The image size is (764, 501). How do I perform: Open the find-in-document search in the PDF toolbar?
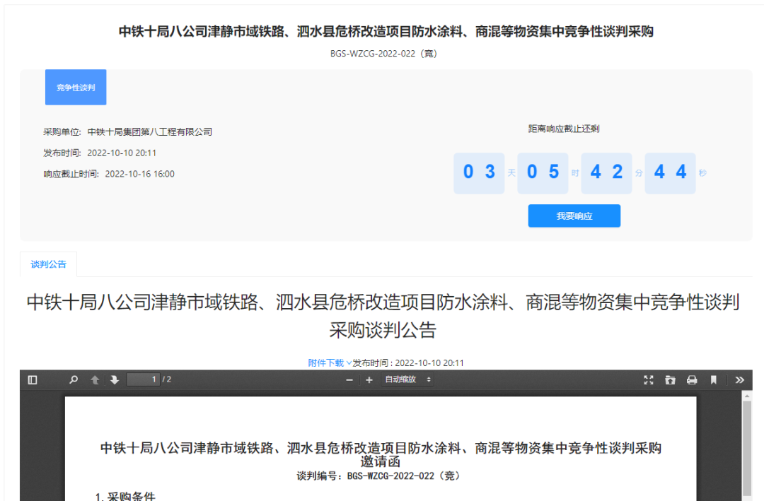(x=74, y=379)
